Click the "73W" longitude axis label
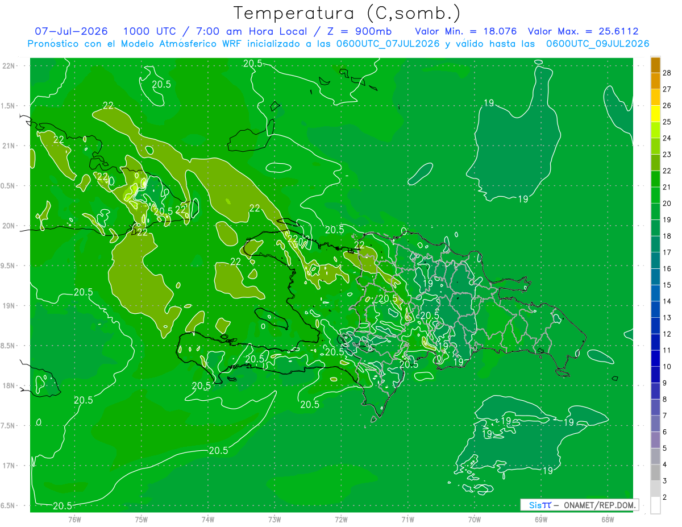This screenshot has height=527, width=682. (275, 520)
